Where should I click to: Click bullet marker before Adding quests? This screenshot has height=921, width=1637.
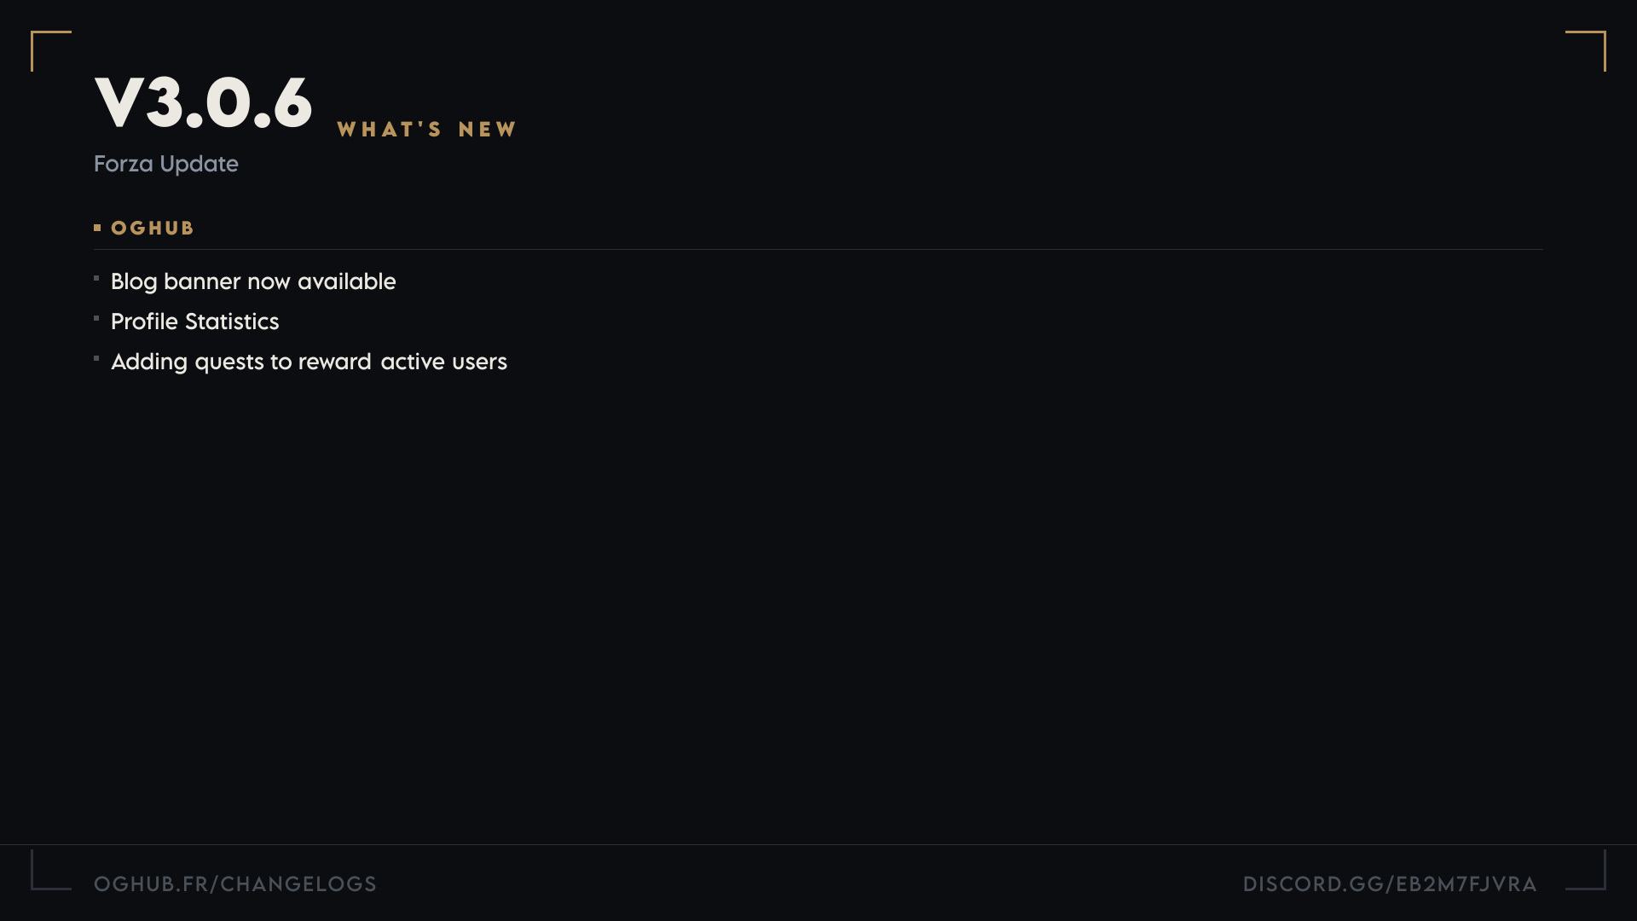pyautogui.click(x=96, y=358)
